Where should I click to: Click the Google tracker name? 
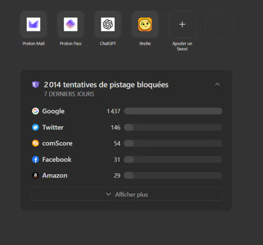tap(53, 111)
